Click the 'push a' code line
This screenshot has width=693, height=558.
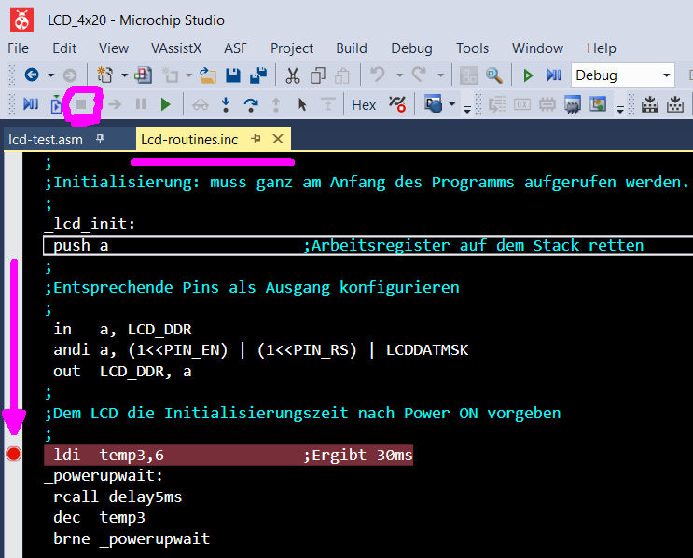coord(80,245)
